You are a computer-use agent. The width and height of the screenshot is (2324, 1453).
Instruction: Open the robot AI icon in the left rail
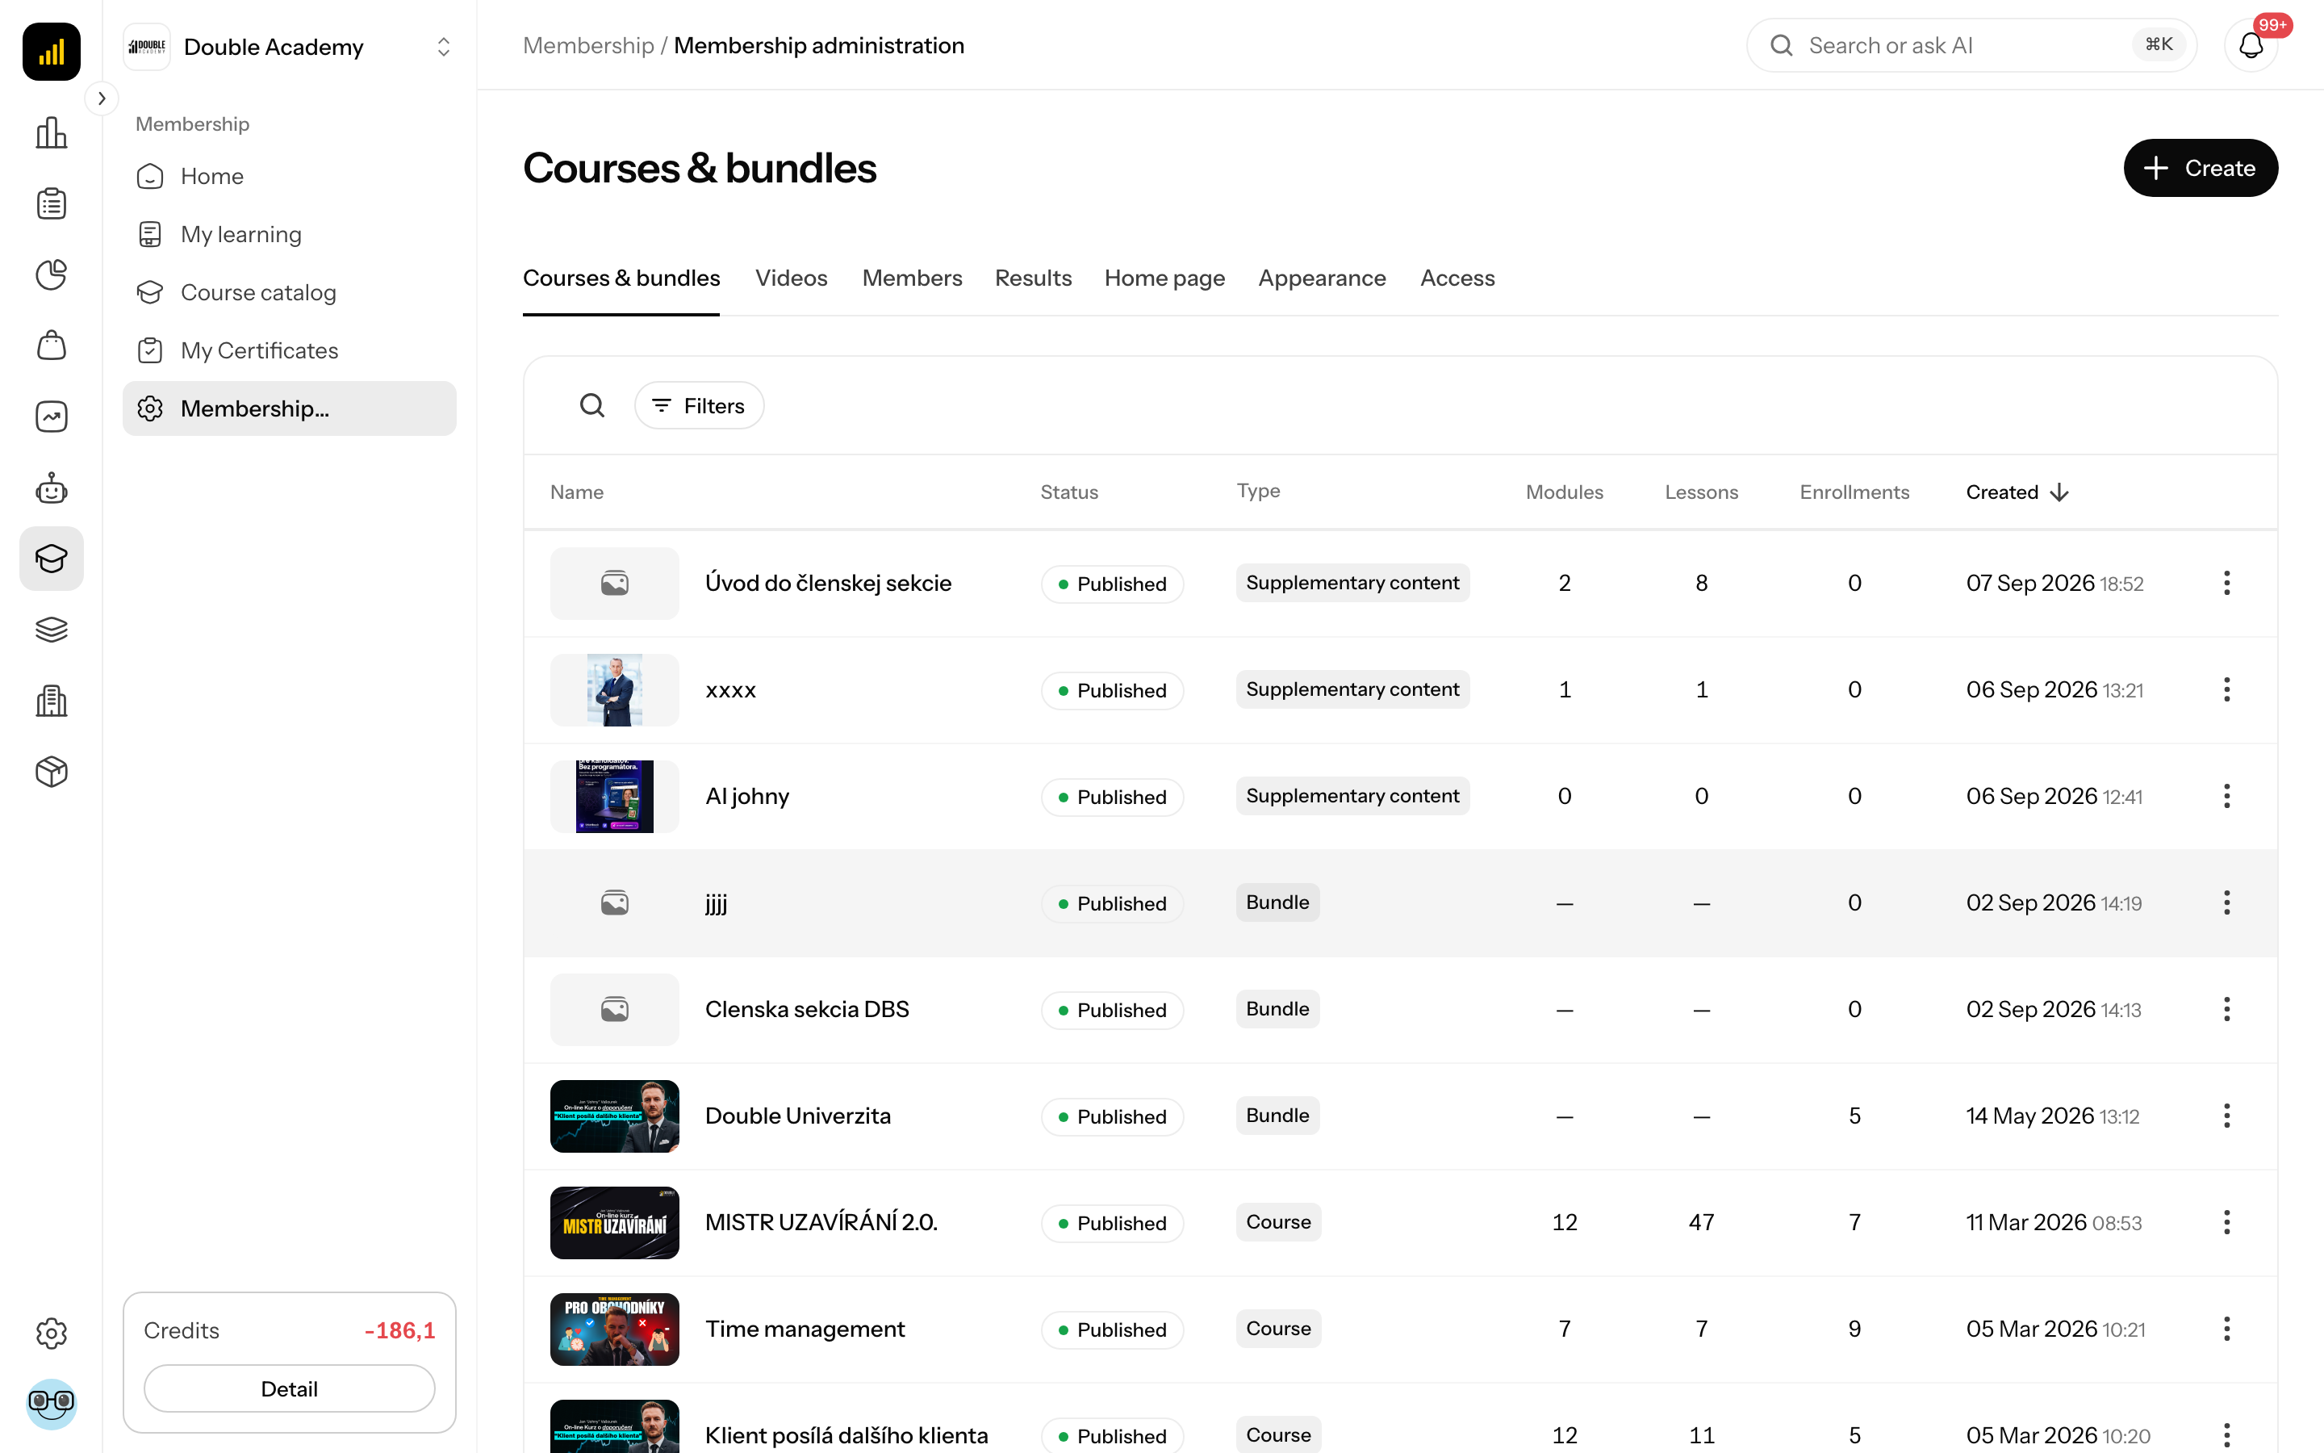(51, 488)
